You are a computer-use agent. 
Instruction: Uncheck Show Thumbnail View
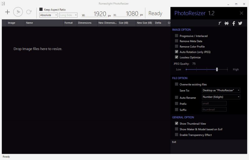[176, 123]
